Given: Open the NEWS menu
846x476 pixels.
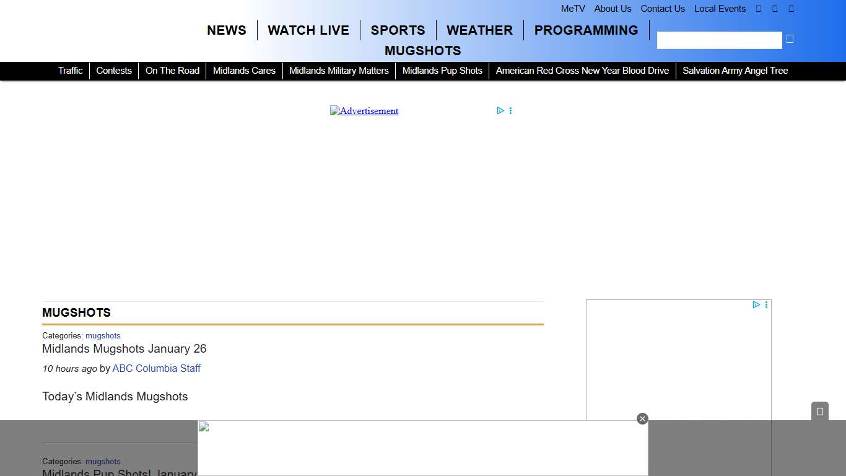Looking at the screenshot, I should [x=227, y=30].
